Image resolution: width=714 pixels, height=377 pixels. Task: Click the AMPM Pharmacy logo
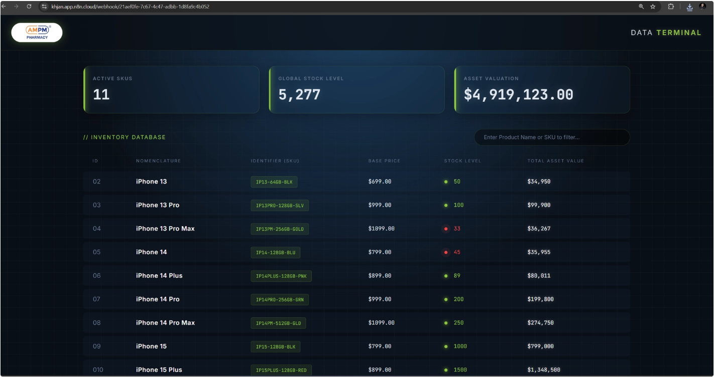(x=37, y=33)
